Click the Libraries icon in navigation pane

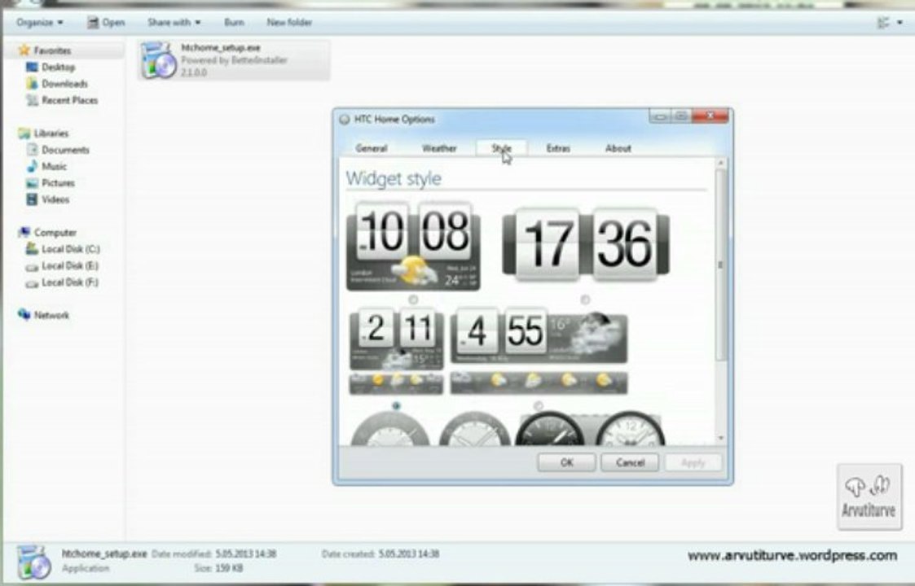(x=24, y=133)
